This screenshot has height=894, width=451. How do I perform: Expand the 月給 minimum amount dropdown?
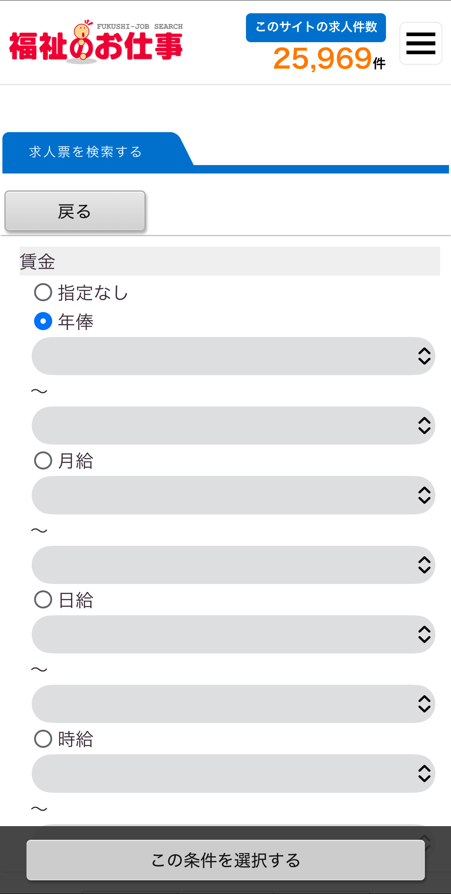point(233,495)
